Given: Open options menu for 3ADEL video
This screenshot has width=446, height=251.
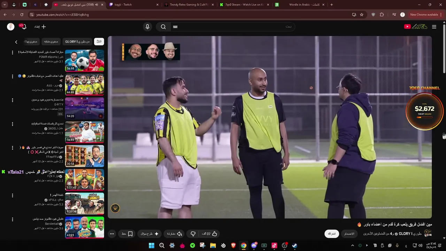Looking at the screenshot, I should click(13, 124).
